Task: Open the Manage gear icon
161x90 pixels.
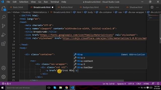Action: (4, 77)
